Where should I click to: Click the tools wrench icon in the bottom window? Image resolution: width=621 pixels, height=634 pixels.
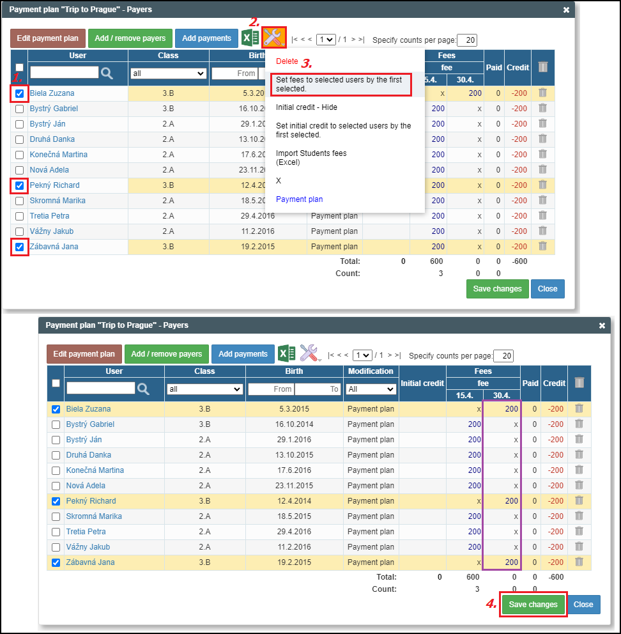[x=310, y=353]
